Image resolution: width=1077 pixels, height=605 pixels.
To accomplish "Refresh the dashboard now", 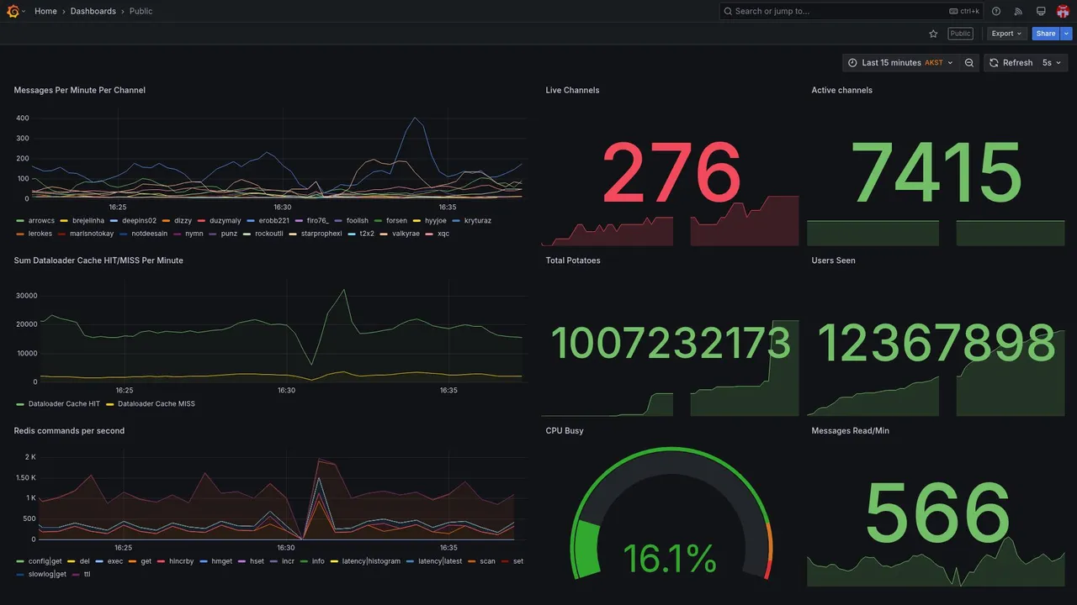I will tap(1011, 63).
